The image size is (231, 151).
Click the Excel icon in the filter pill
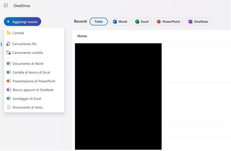[137, 22]
